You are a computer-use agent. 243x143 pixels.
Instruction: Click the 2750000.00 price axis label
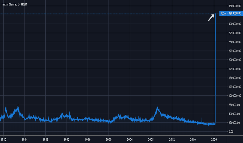[235, 33]
